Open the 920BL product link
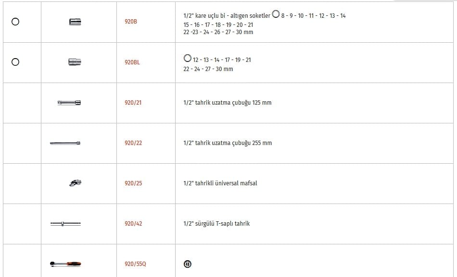Image resolution: width=457 pixels, height=277 pixels. click(132, 62)
